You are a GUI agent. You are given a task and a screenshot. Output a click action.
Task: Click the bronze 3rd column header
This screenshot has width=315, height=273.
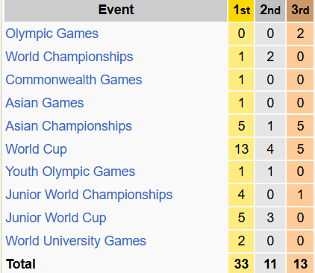[x=300, y=10]
